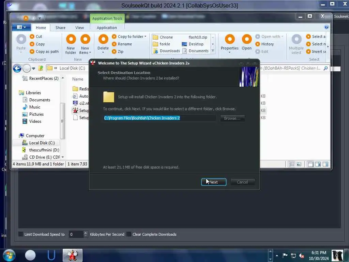Screen dimensions: 349x262
Task: Click the download speed stepper arrows
Action: click(86, 234)
